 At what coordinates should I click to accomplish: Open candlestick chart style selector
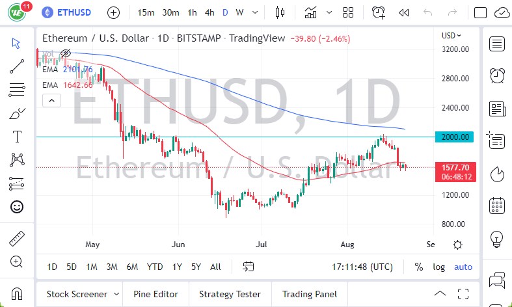(x=280, y=12)
